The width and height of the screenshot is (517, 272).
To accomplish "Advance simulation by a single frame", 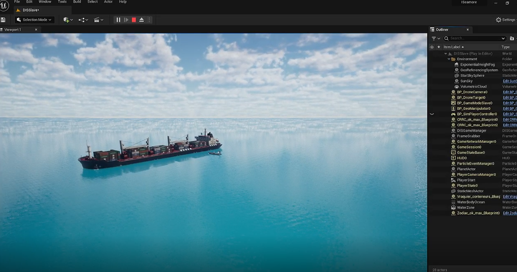I will [126, 20].
